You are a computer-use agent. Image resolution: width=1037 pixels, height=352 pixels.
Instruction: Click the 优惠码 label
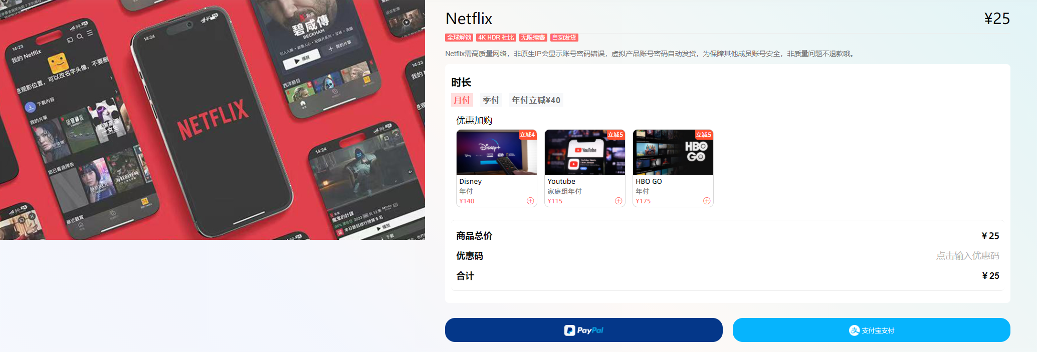(x=470, y=256)
